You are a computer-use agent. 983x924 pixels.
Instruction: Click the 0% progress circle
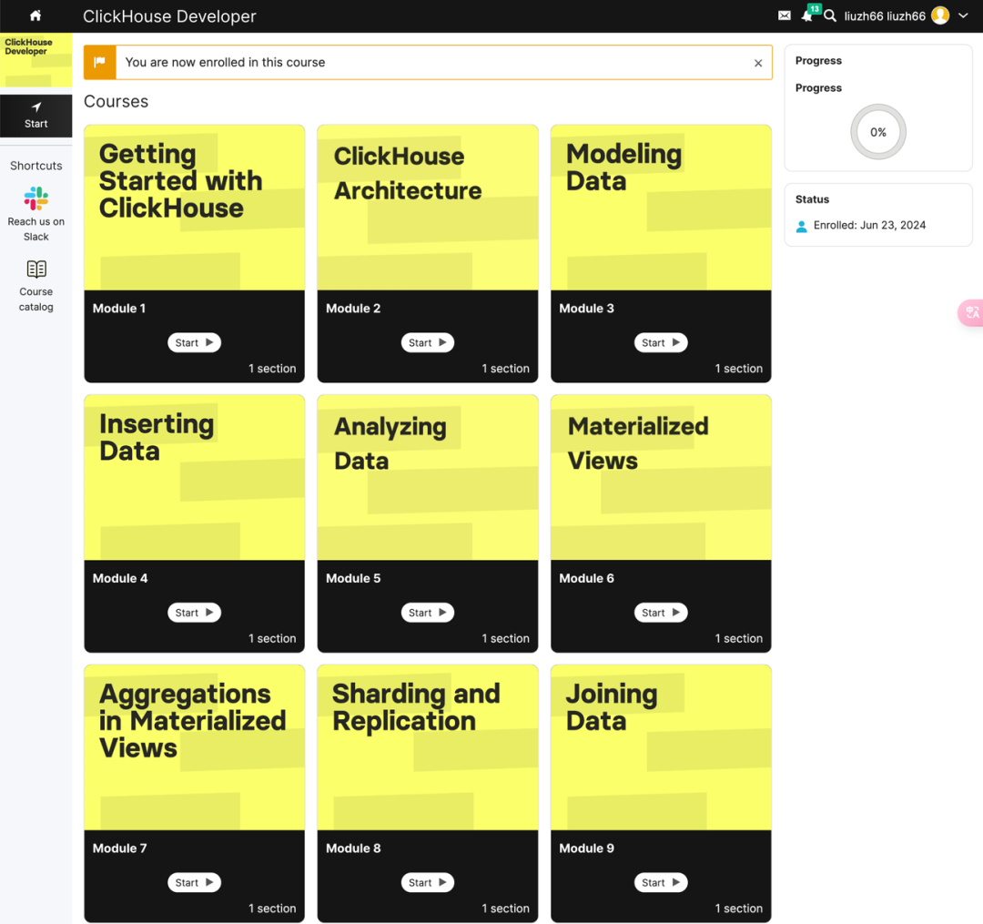click(877, 132)
